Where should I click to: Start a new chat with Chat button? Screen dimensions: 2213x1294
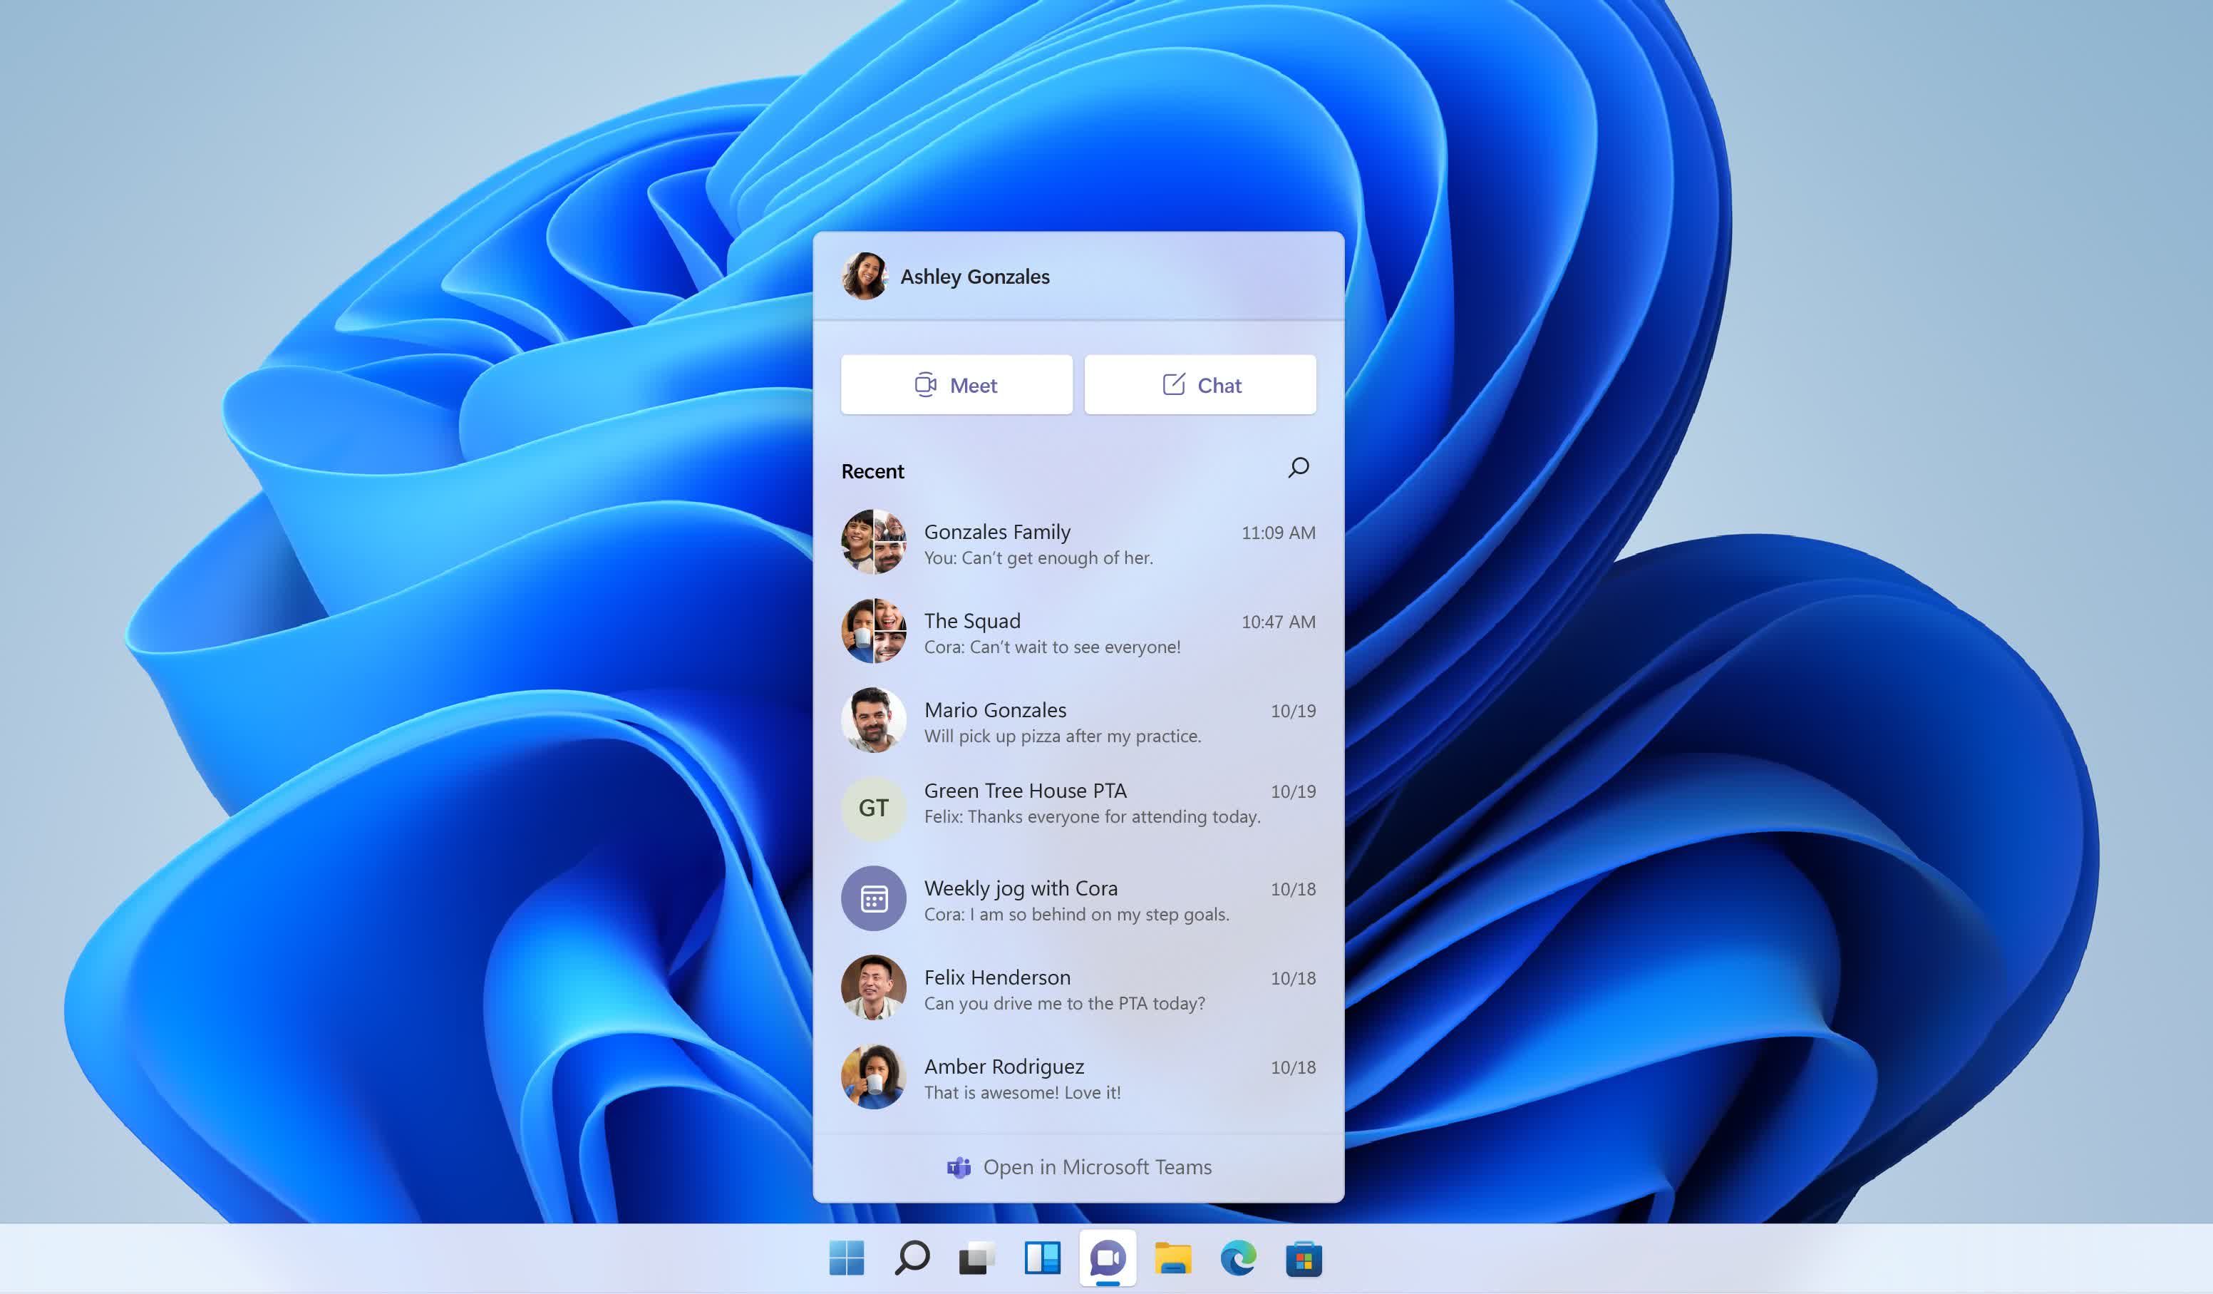(x=1200, y=385)
